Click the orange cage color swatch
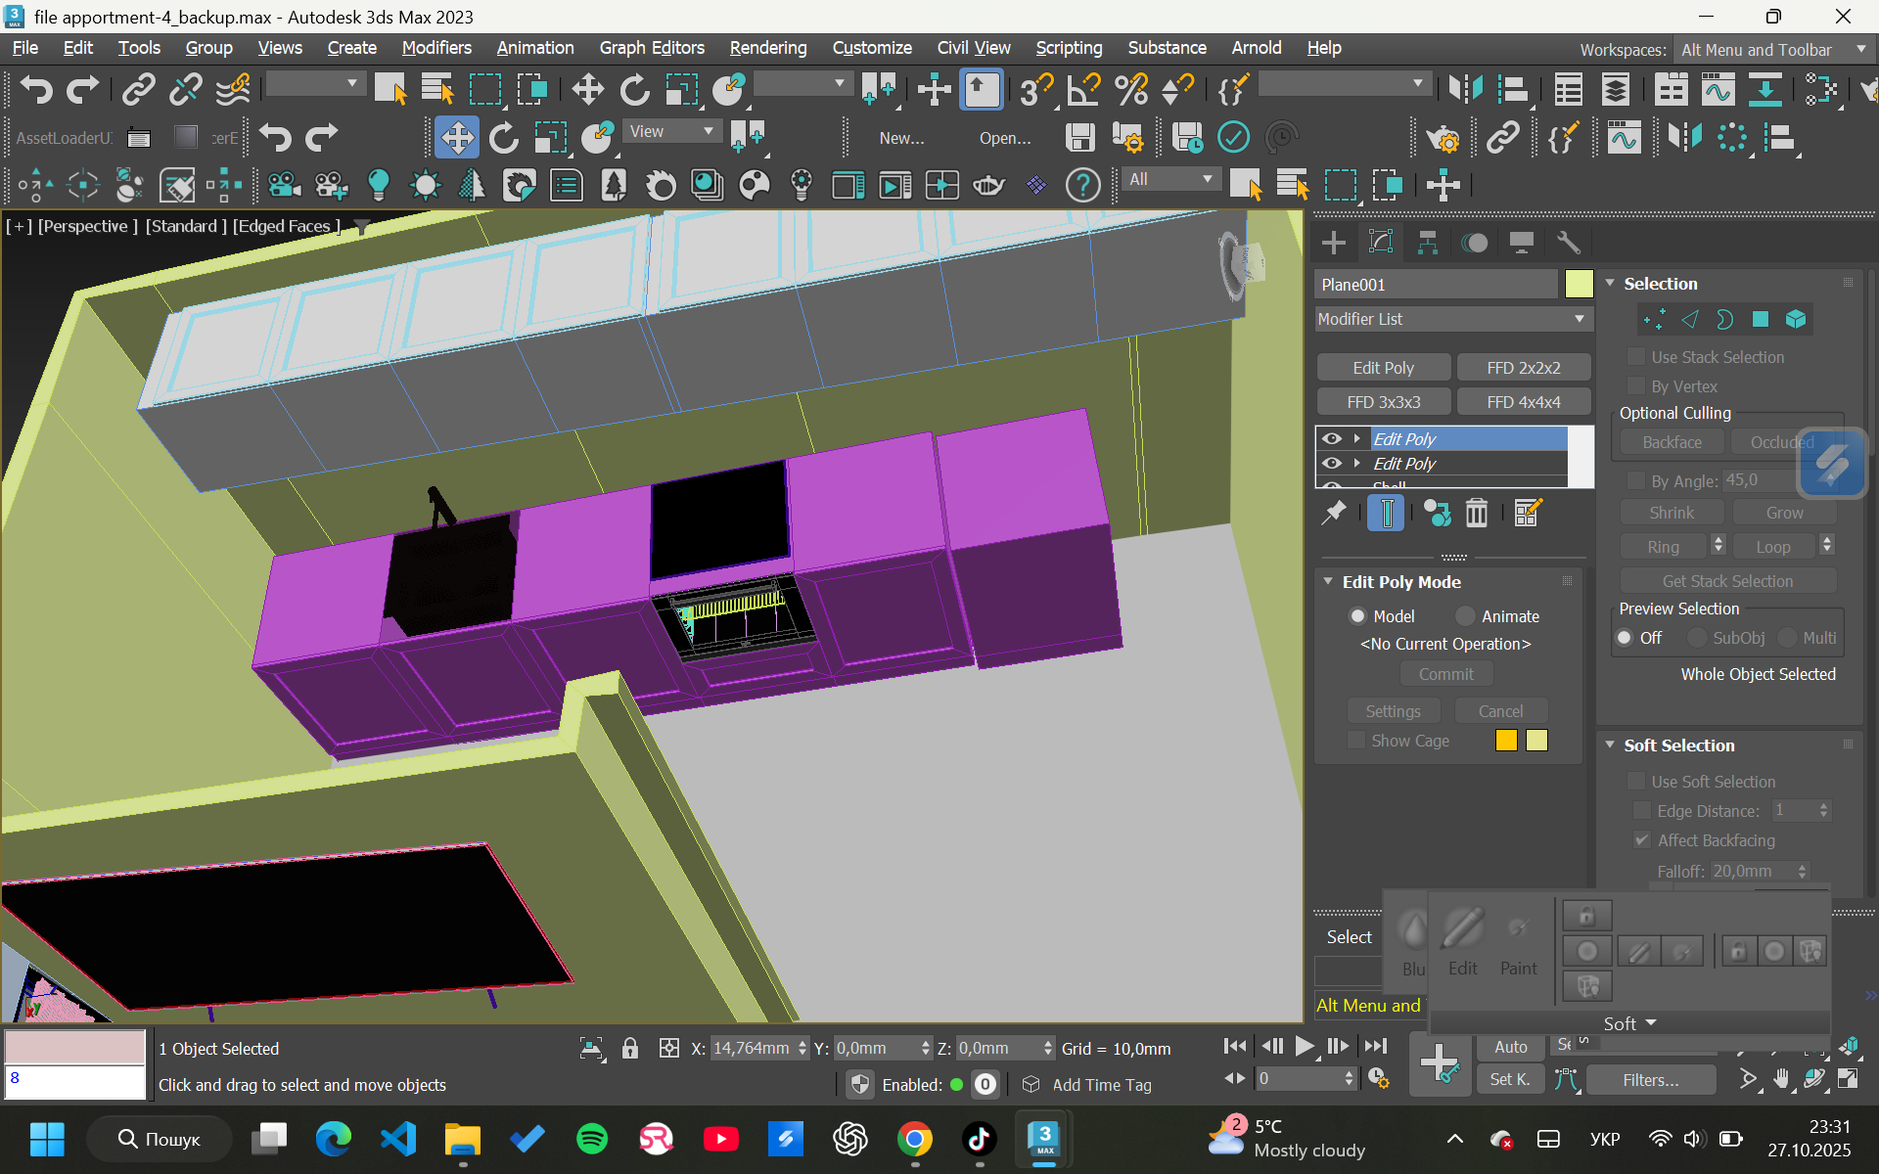Screen dimensions: 1879x1174 coord(1506,741)
